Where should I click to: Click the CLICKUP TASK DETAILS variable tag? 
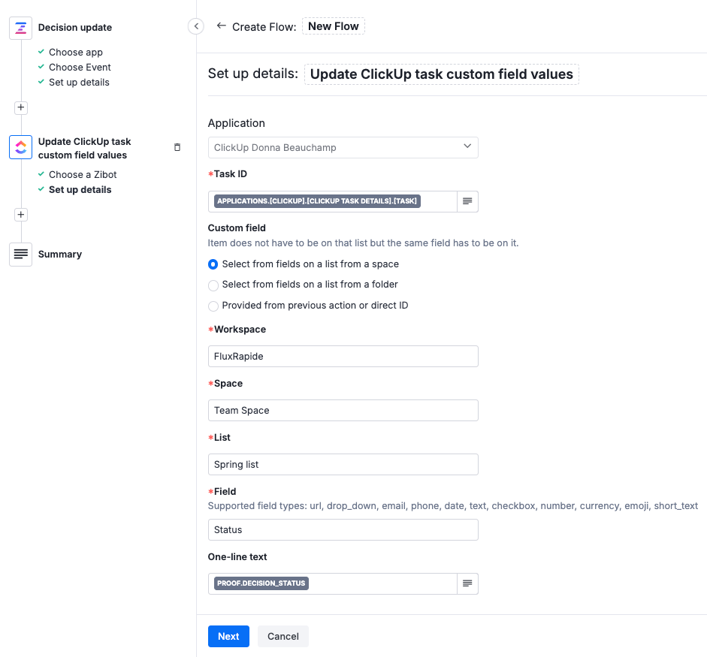317,201
